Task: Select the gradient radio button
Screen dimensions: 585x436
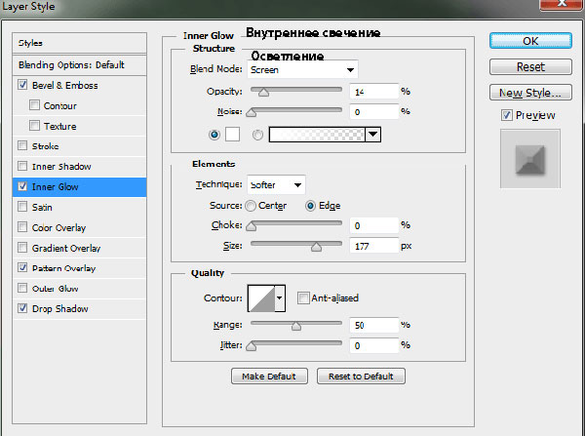Action: 258,136
